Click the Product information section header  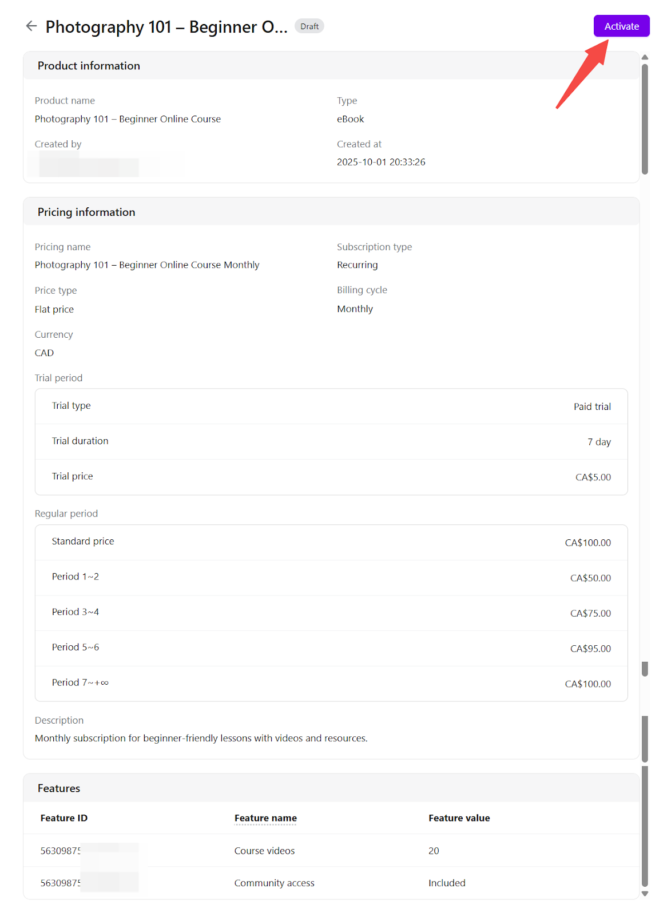coord(89,66)
